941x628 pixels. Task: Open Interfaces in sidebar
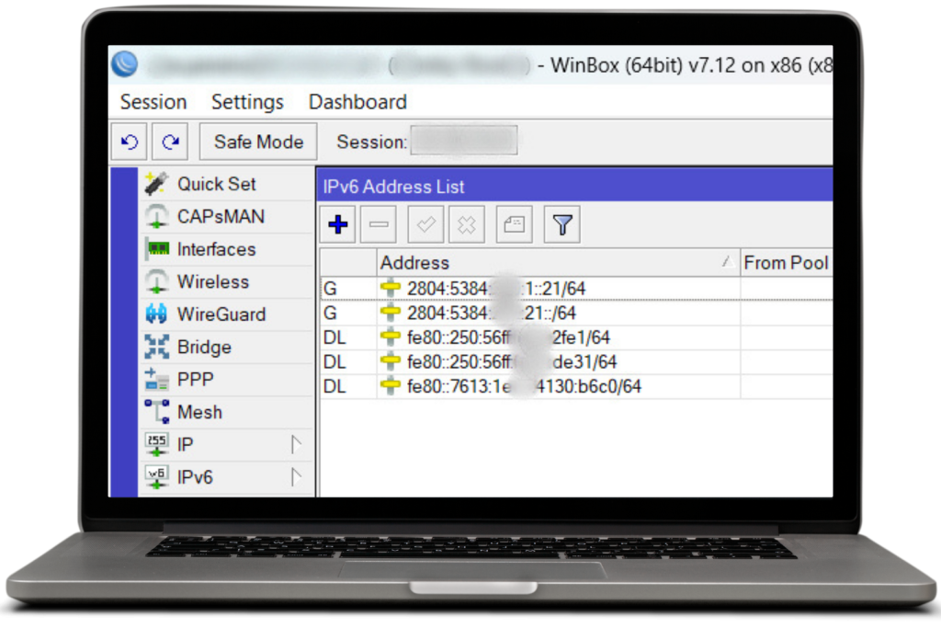pyautogui.click(x=227, y=249)
